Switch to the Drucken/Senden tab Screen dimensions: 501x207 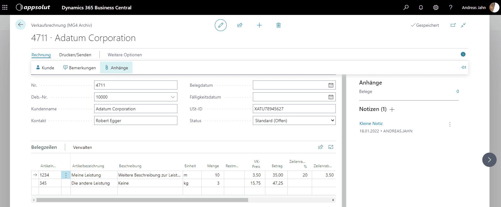click(x=75, y=55)
